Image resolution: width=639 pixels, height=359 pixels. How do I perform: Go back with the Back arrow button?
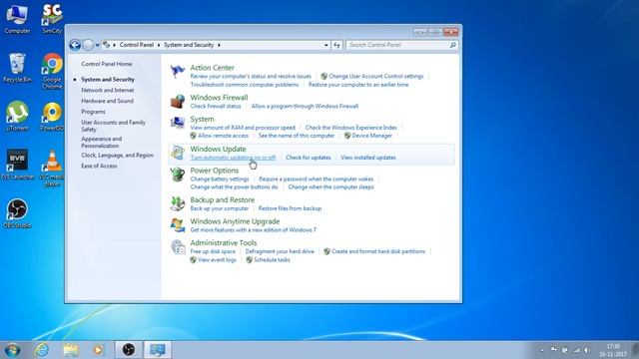(75, 45)
